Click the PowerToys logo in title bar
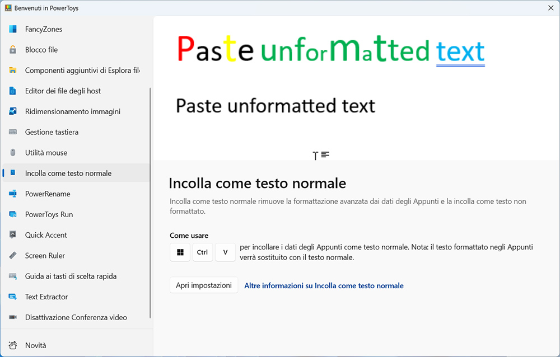This screenshot has height=357, width=560. point(8,8)
